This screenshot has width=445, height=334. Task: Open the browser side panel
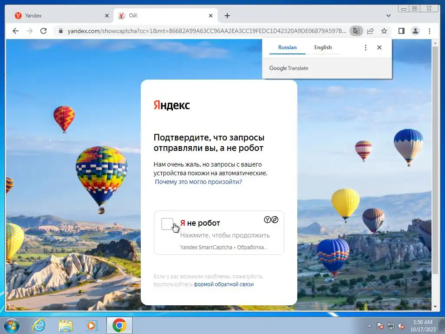[401, 31]
